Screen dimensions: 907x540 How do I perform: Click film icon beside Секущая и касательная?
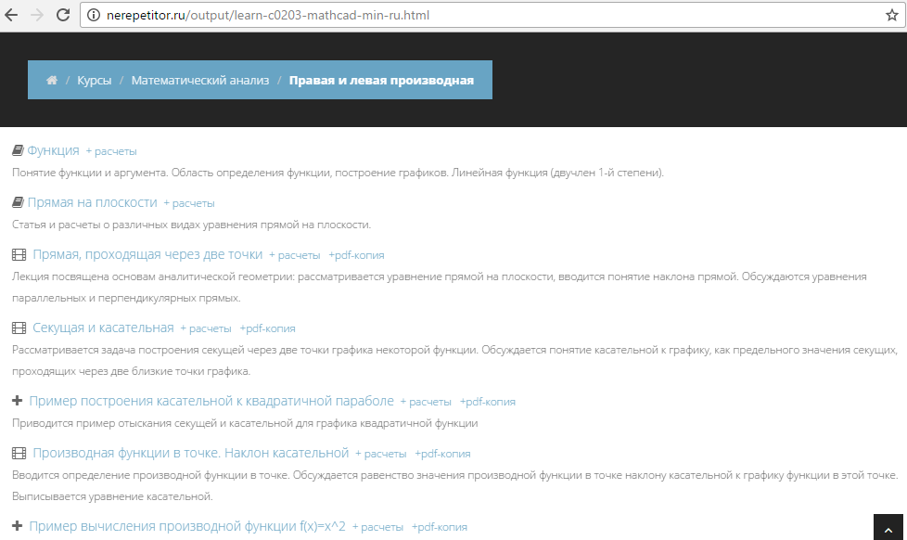19,328
